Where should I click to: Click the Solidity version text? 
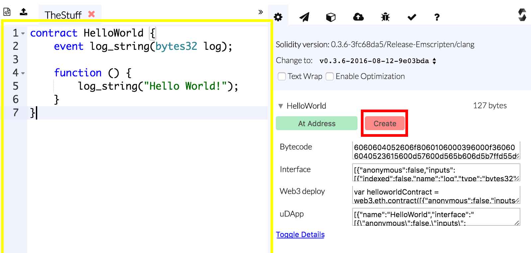point(375,44)
